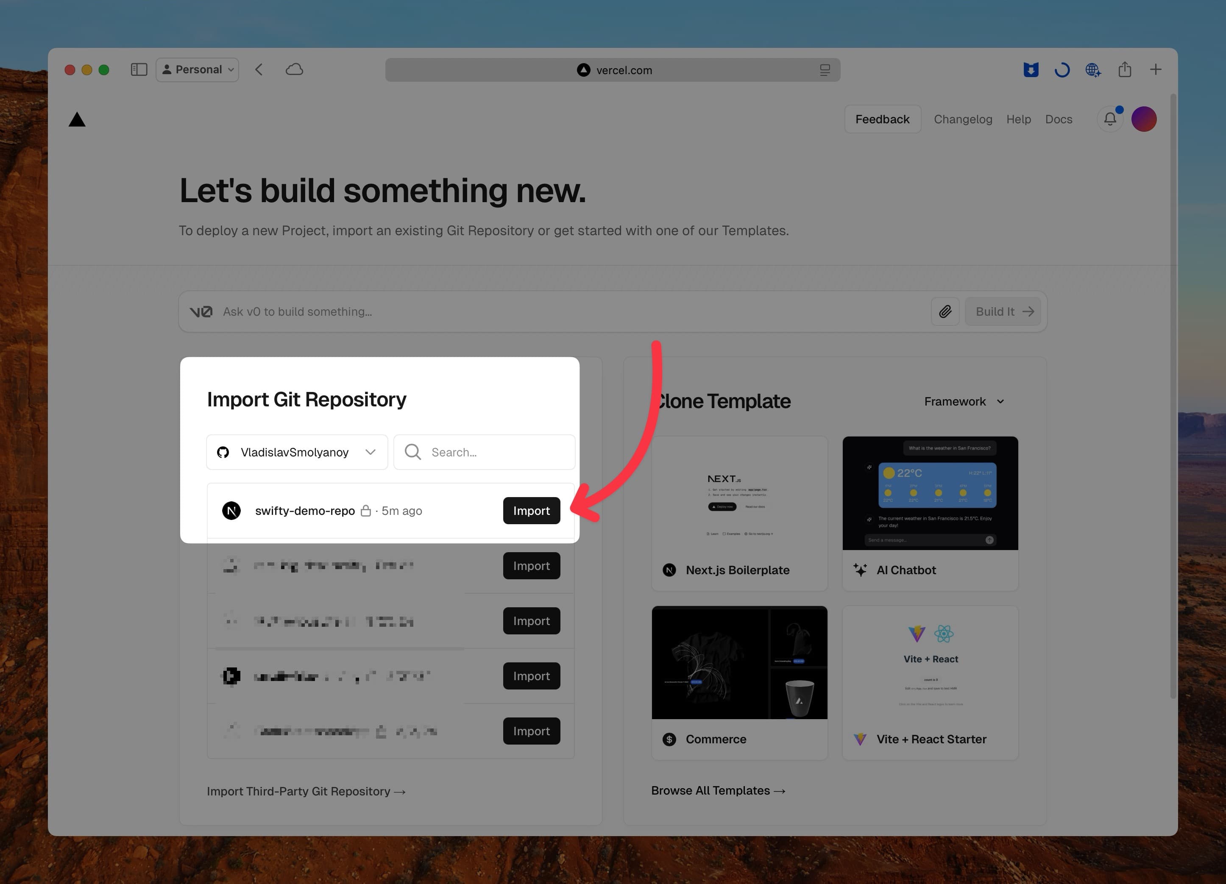Focus the repository Search field
1226x884 pixels.
(x=485, y=452)
